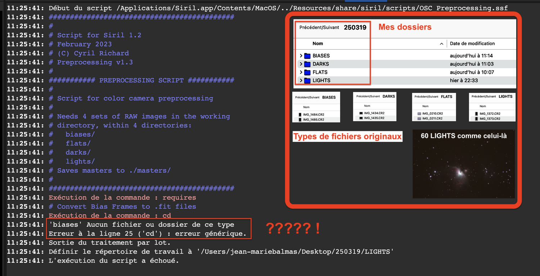Viewport: 540px width, 276px height.
Task: Click Précédent/Suivant in the small BIASES window
Action: [x=307, y=98]
